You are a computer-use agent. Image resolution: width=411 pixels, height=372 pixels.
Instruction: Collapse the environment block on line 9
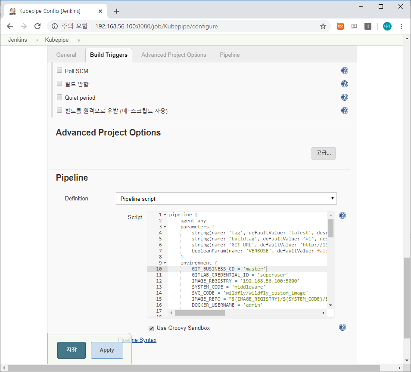click(x=165, y=263)
